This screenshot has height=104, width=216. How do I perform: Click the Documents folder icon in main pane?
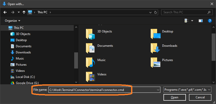(90, 48)
